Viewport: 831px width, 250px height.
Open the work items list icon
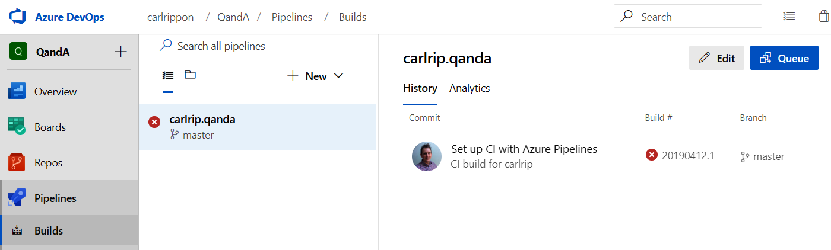click(789, 17)
